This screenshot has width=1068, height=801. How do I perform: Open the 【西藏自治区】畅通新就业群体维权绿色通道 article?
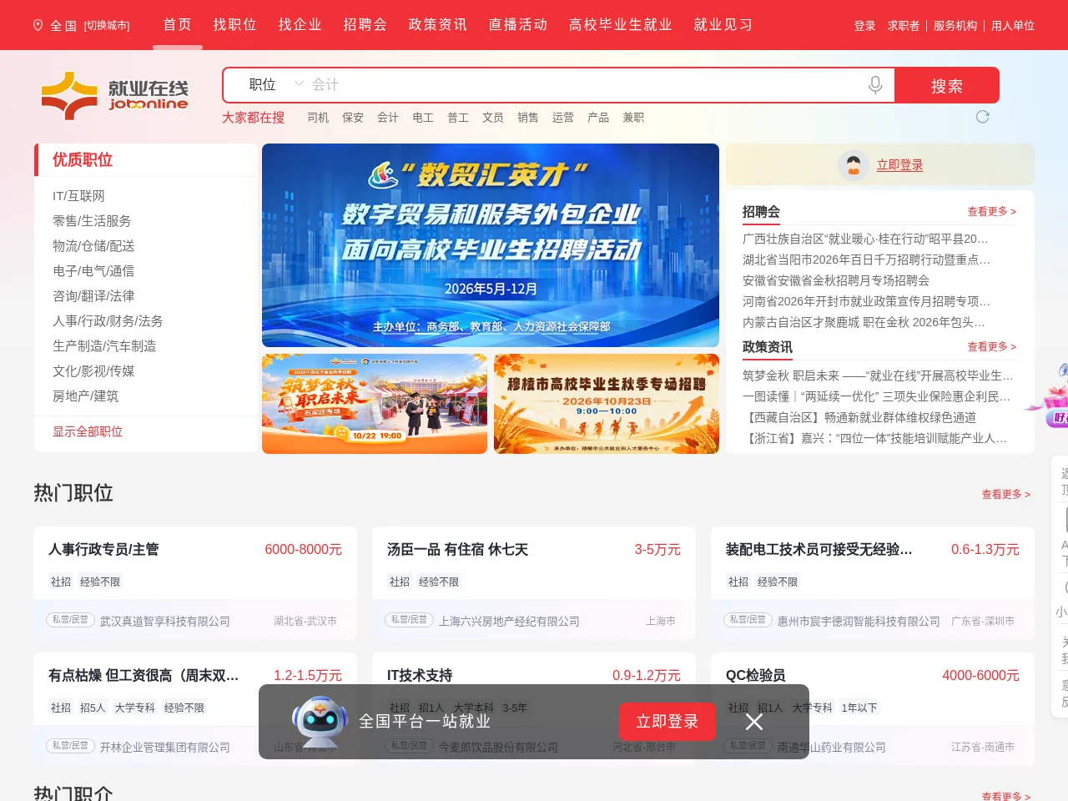click(x=859, y=417)
